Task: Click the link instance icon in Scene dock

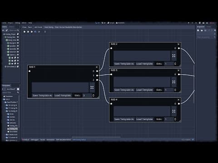Action: click(7, 30)
